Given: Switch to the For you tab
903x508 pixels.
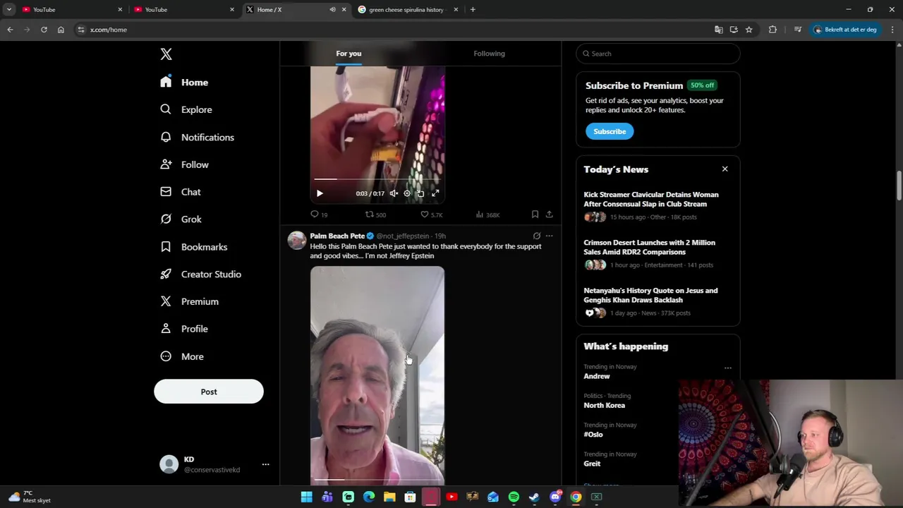Looking at the screenshot, I should [349, 54].
